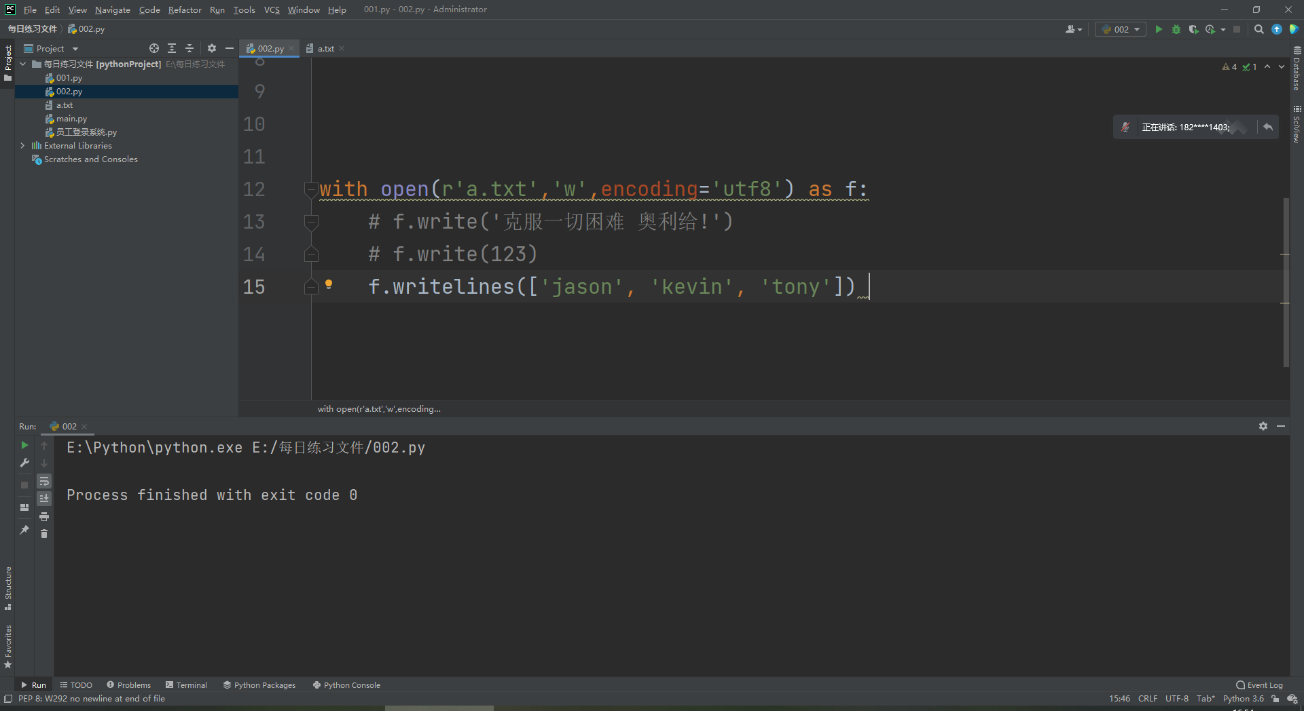
Task: Open the VCS menu
Action: coord(272,9)
